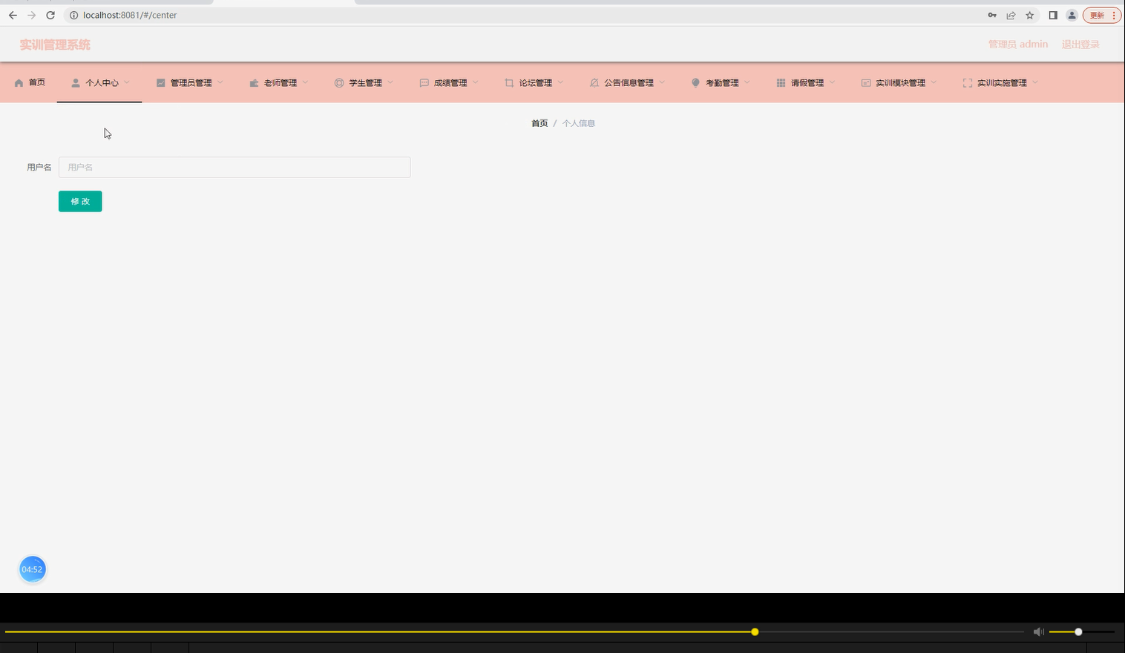
Task: Click the 实训管理系统 title logo
Action: [55, 45]
